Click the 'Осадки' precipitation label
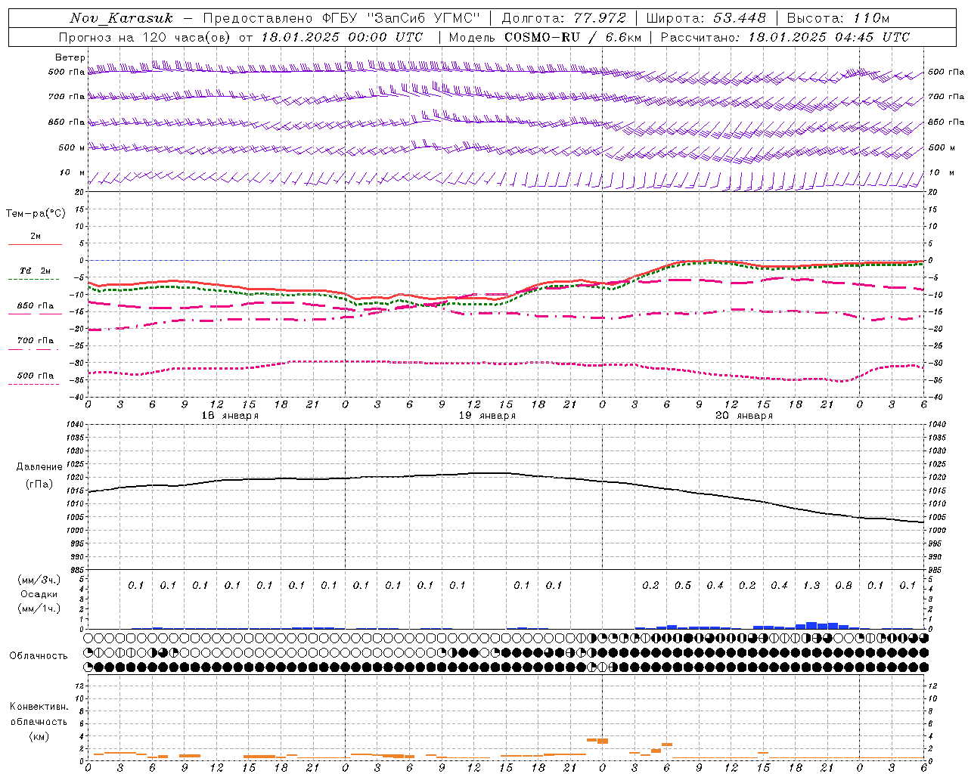Viewport: 968px width, 774px height. click(x=39, y=594)
